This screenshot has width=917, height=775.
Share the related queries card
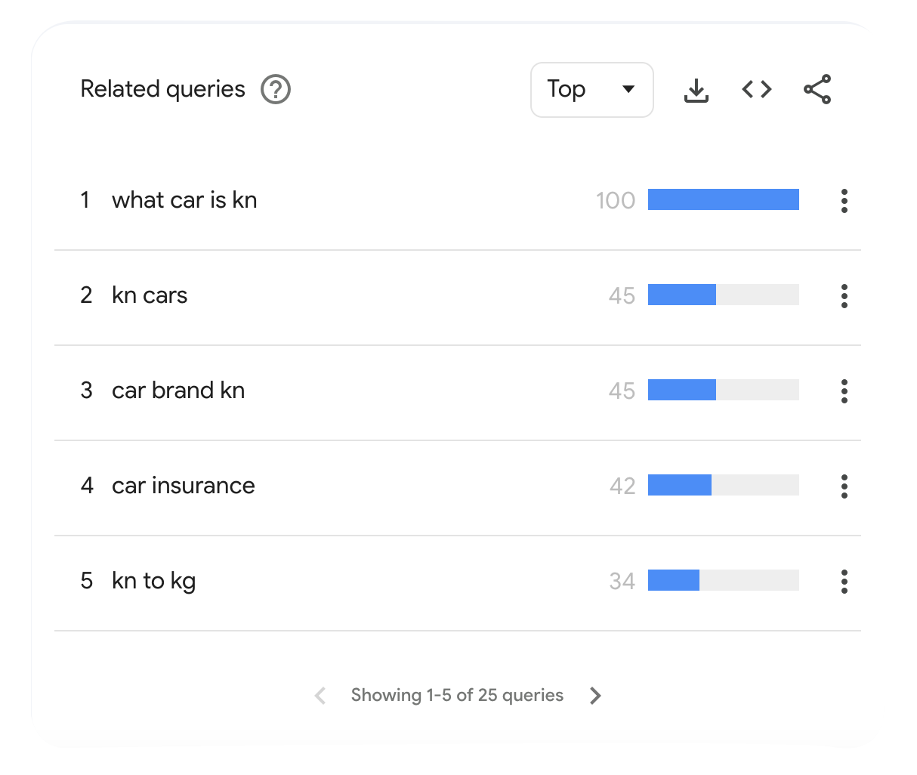(x=817, y=89)
